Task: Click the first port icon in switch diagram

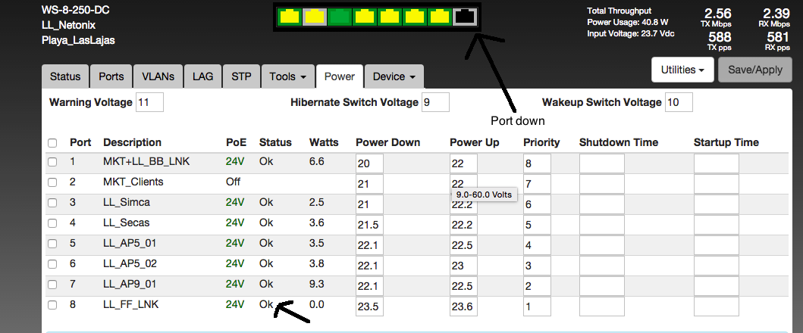Action: [288, 17]
